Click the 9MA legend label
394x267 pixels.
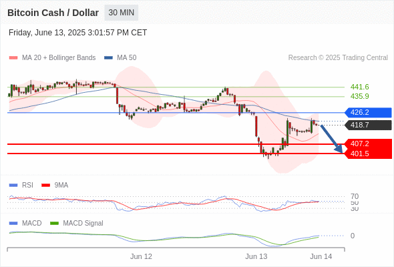coord(61,186)
